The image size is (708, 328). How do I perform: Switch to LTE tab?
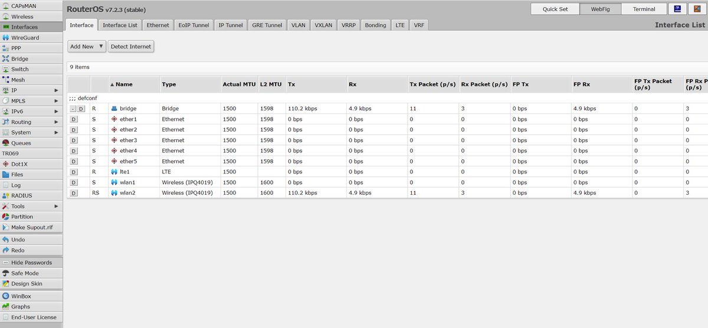[400, 25]
